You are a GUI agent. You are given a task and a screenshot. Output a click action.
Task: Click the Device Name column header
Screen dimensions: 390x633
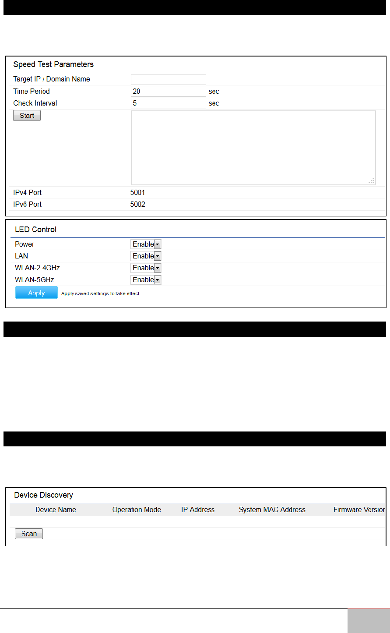56,509
